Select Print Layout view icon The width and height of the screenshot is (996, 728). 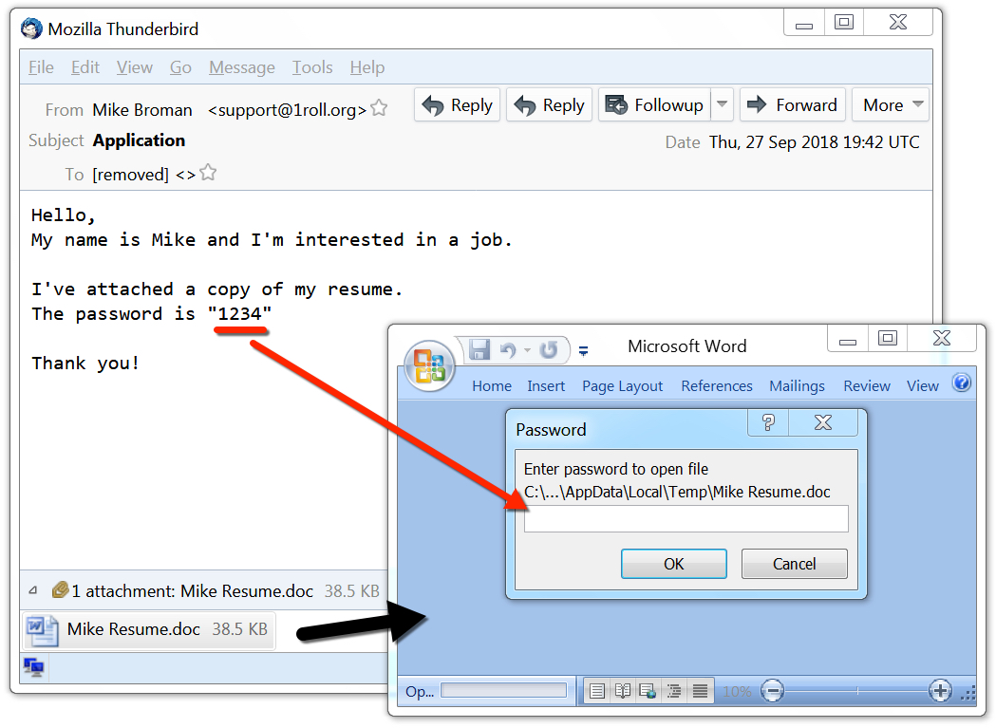coord(597,691)
